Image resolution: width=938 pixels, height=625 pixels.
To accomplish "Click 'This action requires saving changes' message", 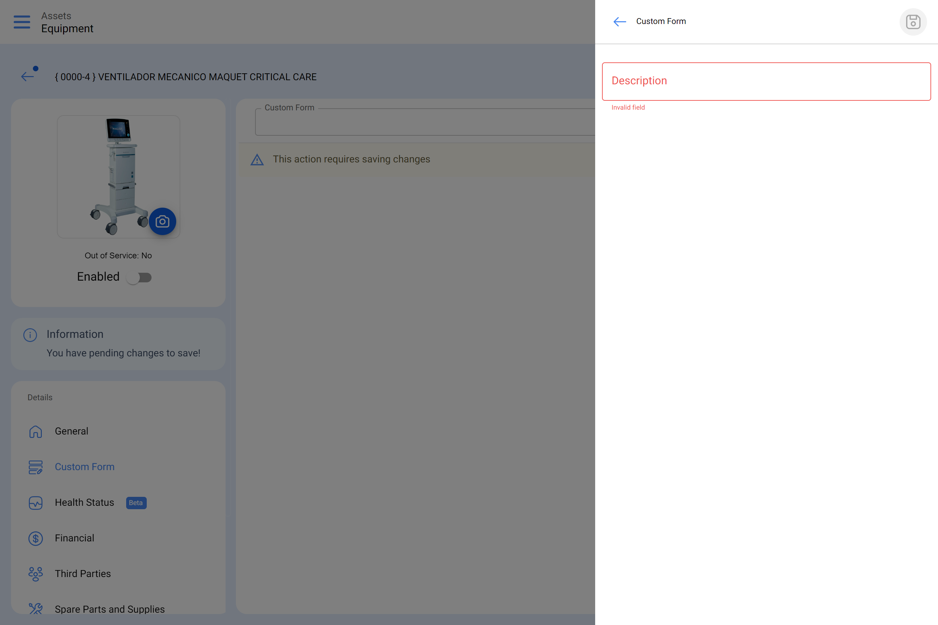I will [x=351, y=159].
